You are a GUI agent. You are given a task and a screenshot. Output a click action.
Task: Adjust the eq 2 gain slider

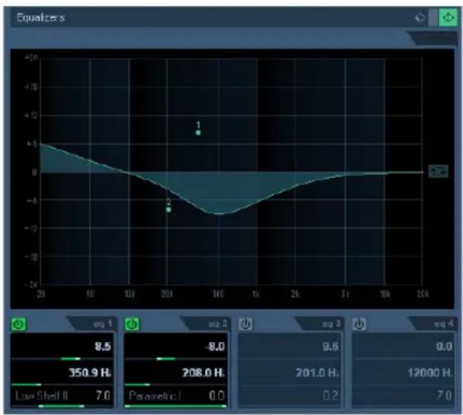click(175, 359)
